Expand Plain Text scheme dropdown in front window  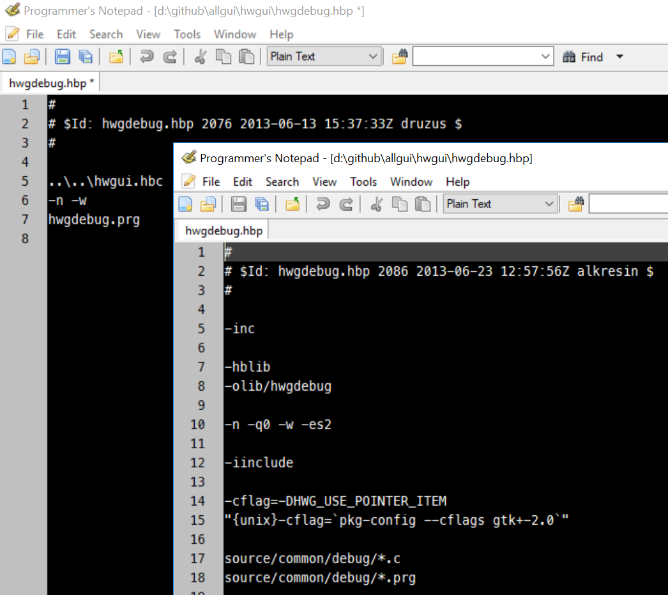click(x=549, y=204)
